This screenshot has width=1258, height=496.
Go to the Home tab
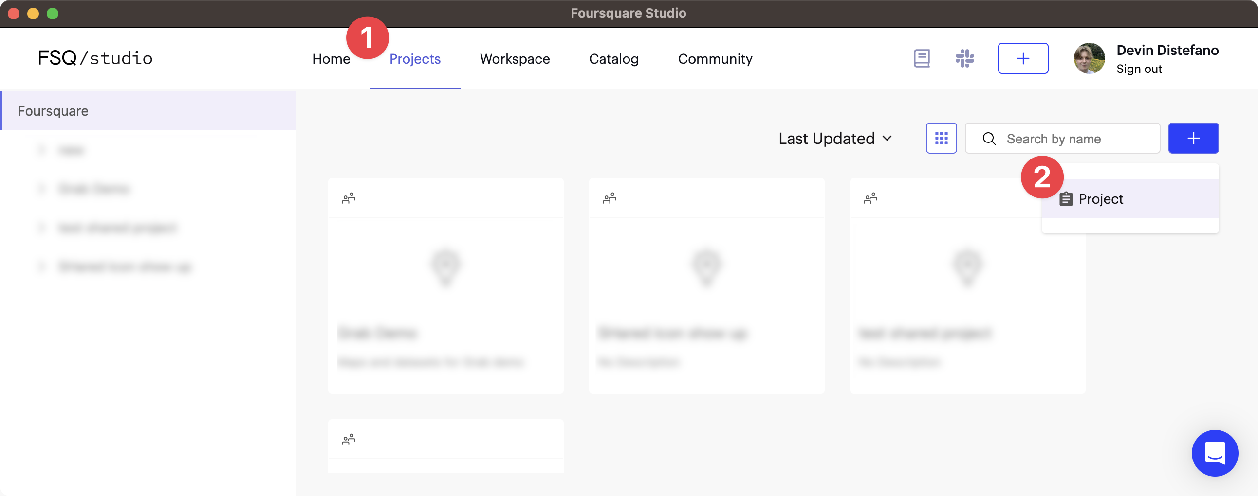[331, 59]
